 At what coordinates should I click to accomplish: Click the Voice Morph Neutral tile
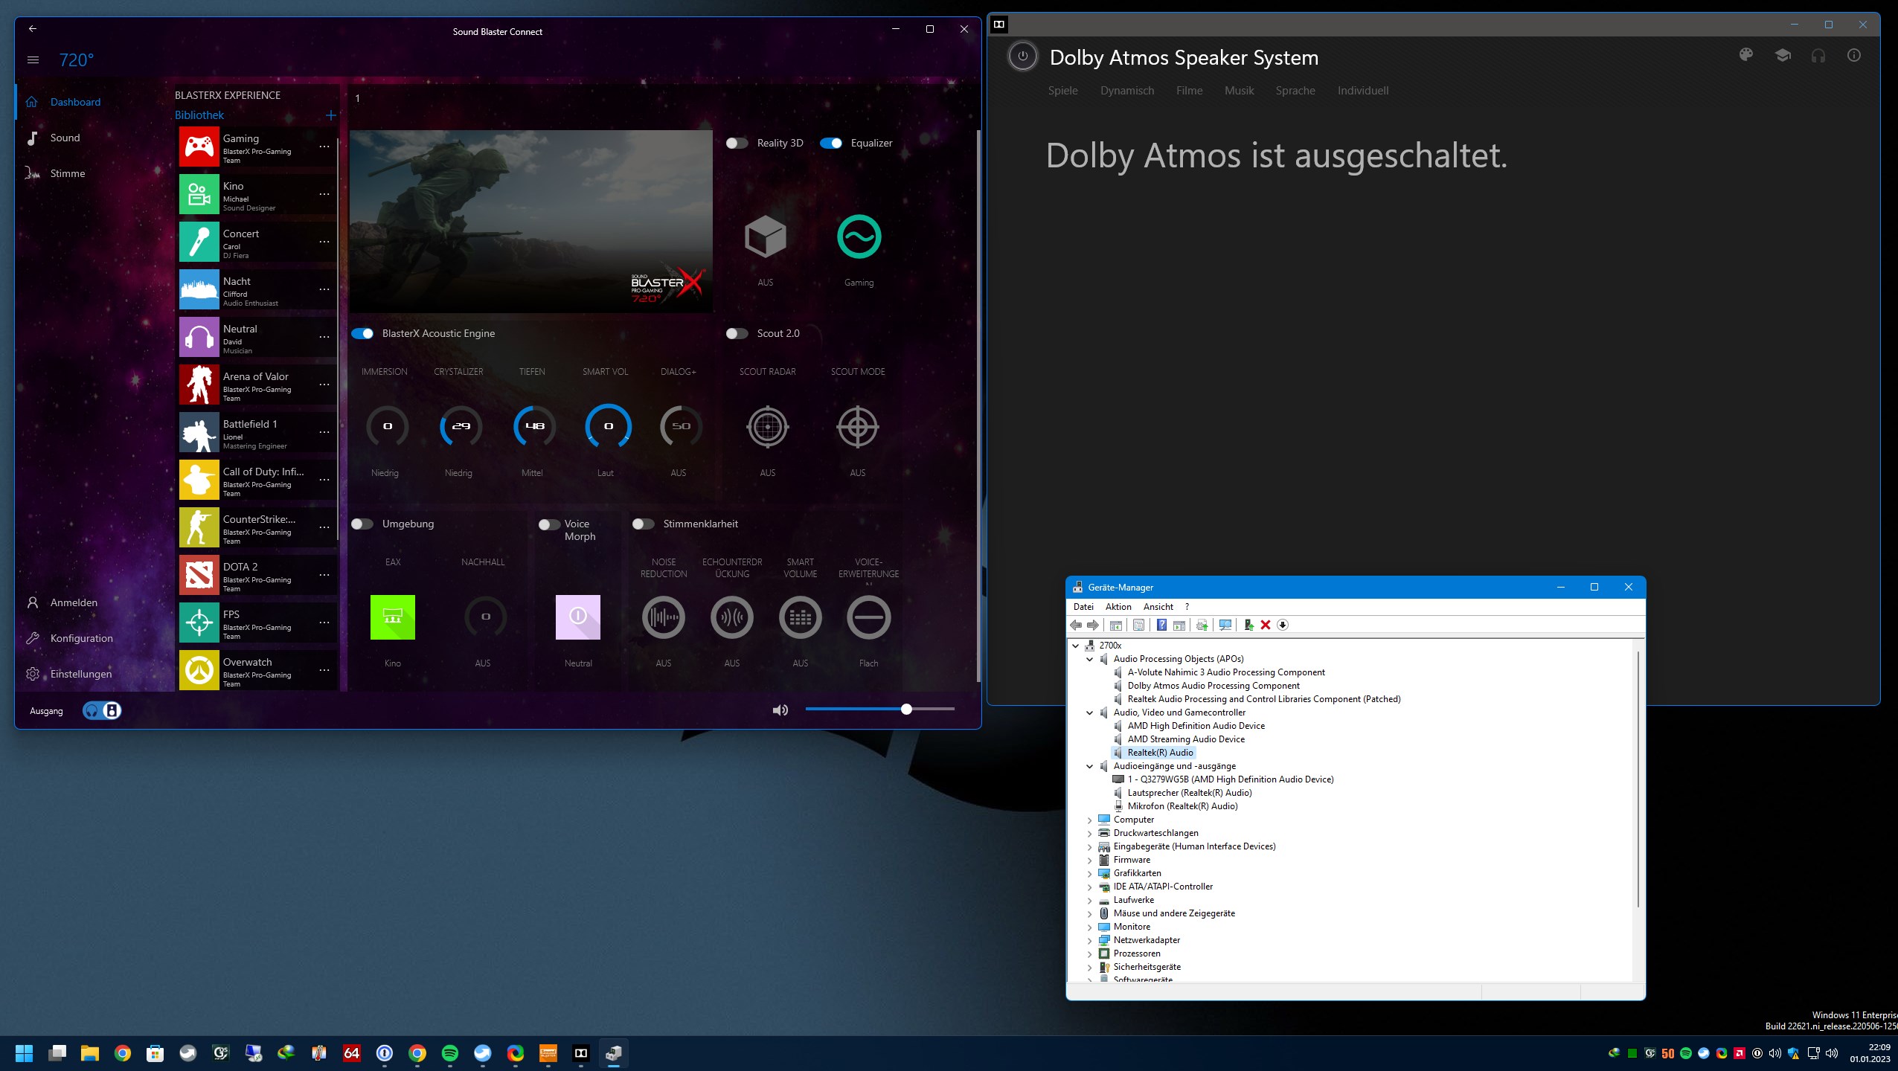[x=577, y=617]
